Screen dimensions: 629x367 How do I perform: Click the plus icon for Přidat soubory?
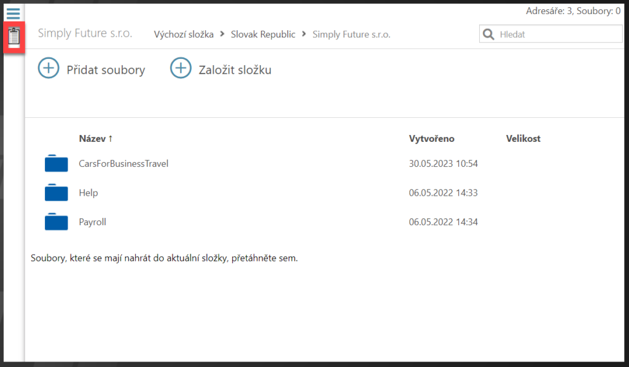[49, 68]
